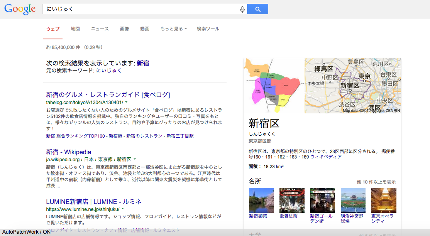The image size is (430, 236).
Task: Click the corrected keyword link 新宿
Action: click(143, 63)
